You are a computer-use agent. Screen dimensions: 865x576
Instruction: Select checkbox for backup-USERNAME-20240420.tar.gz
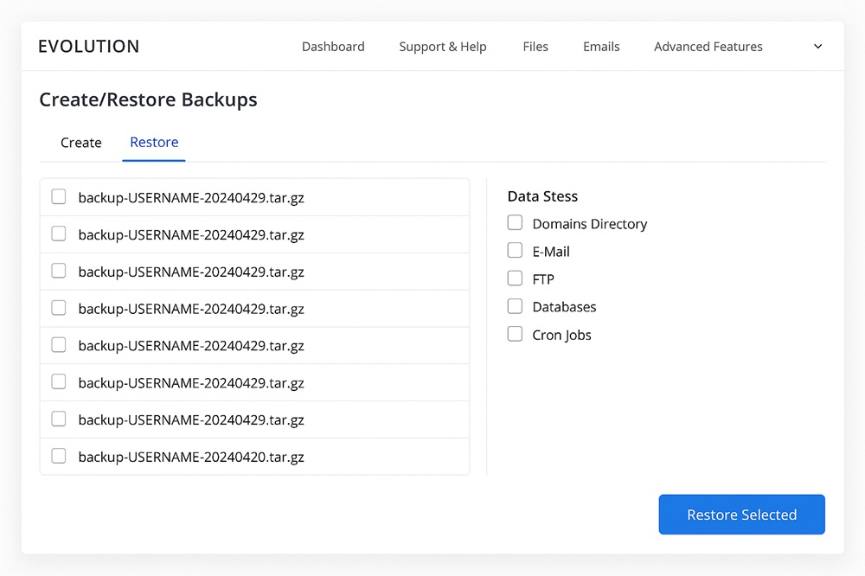59,456
